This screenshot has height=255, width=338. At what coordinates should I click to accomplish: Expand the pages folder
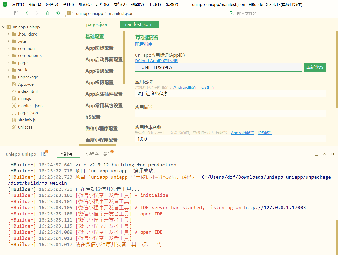[8, 63]
